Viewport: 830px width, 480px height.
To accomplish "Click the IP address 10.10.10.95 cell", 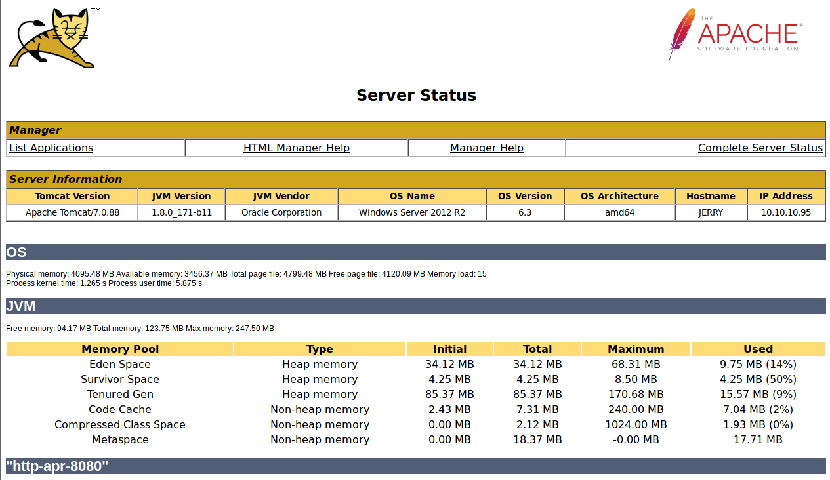I will [x=786, y=212].
